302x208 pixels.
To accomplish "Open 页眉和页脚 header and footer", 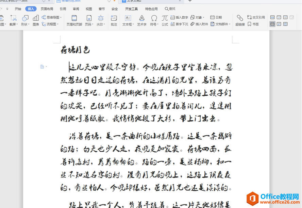I will pyautogui.click(x=74, y=20).
